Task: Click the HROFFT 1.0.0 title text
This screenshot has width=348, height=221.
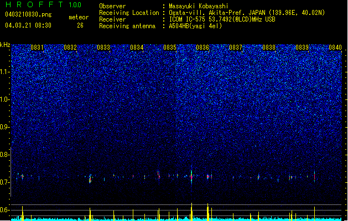Action: (44, 4)
